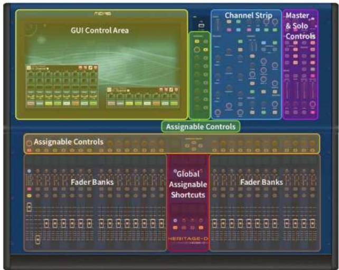Click the HERITAGE-D logo text

click(x=188, y=239)
